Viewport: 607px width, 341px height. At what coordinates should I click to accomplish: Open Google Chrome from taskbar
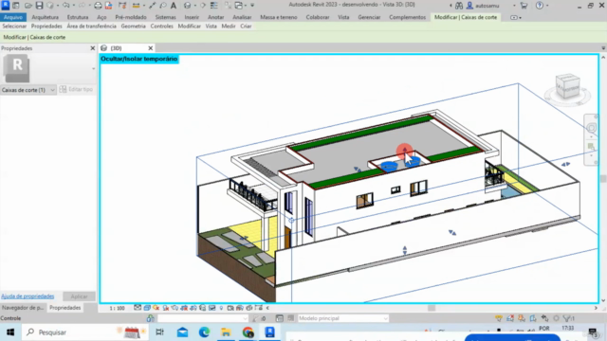point(248,332)
